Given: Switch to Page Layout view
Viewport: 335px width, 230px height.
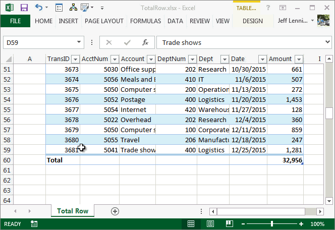Looking at the screenshot, I should click(x=210, y=224).
